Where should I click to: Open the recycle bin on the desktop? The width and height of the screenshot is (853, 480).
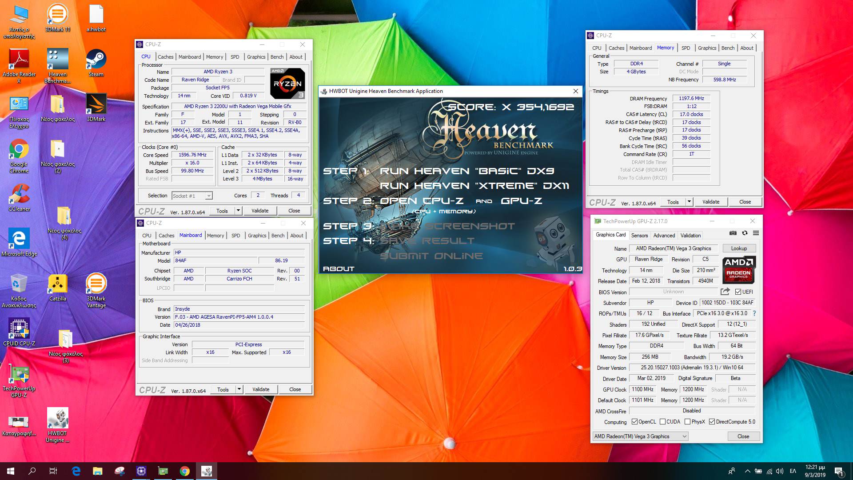(x=19, y=290)
